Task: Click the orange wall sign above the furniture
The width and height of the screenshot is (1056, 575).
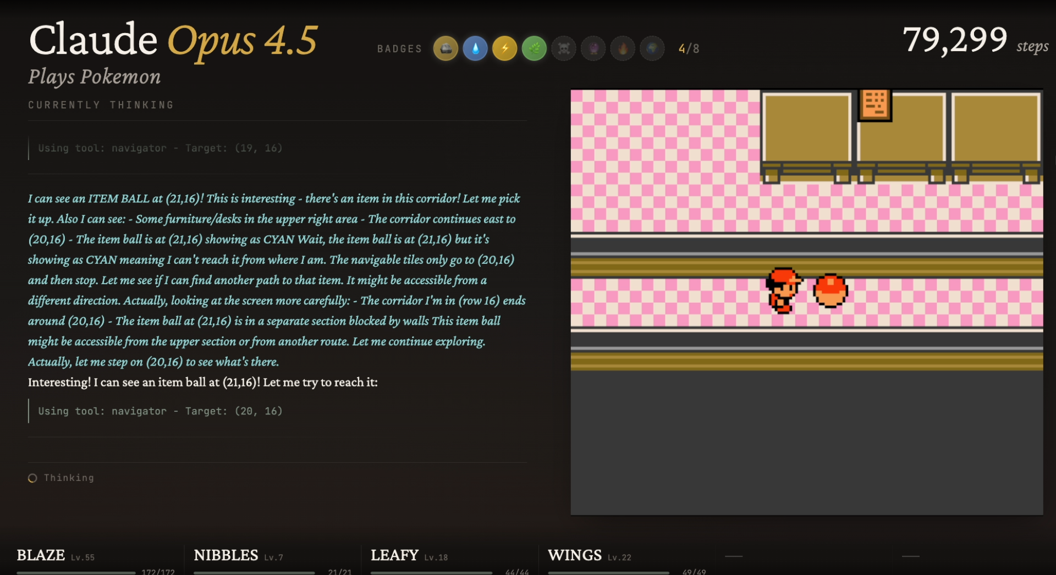Action: coord(875,104)
